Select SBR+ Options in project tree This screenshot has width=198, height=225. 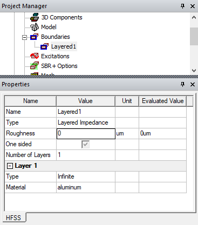[59, 66]
